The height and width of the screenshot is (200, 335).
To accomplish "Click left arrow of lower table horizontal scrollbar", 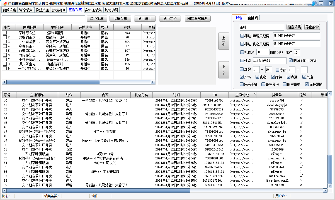I will point(4,191).
